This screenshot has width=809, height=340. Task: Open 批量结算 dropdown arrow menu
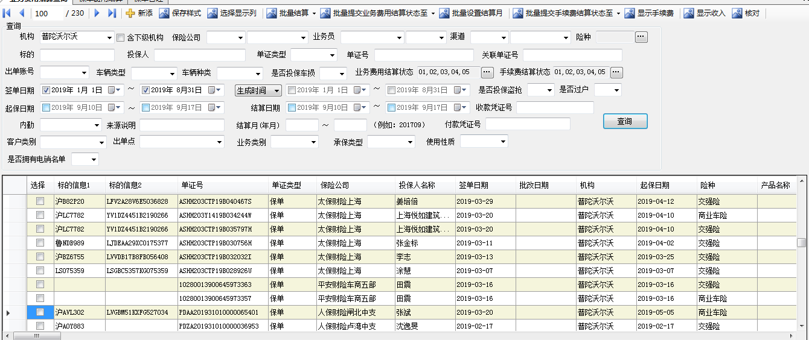[314, 13]
